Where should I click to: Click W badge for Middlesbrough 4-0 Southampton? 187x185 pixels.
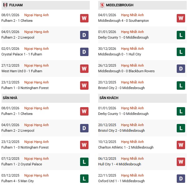[181, 18]
